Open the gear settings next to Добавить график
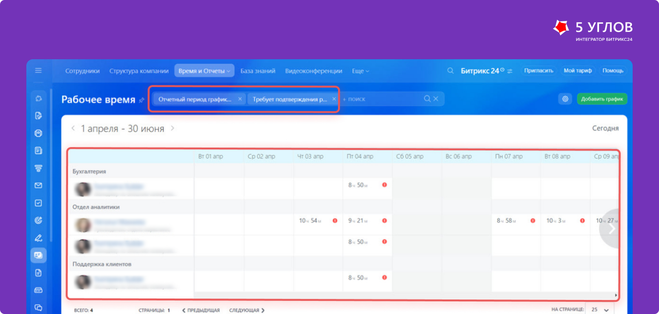Image resolution: width=659 pixels, height=314 pixels. (565, 99)
